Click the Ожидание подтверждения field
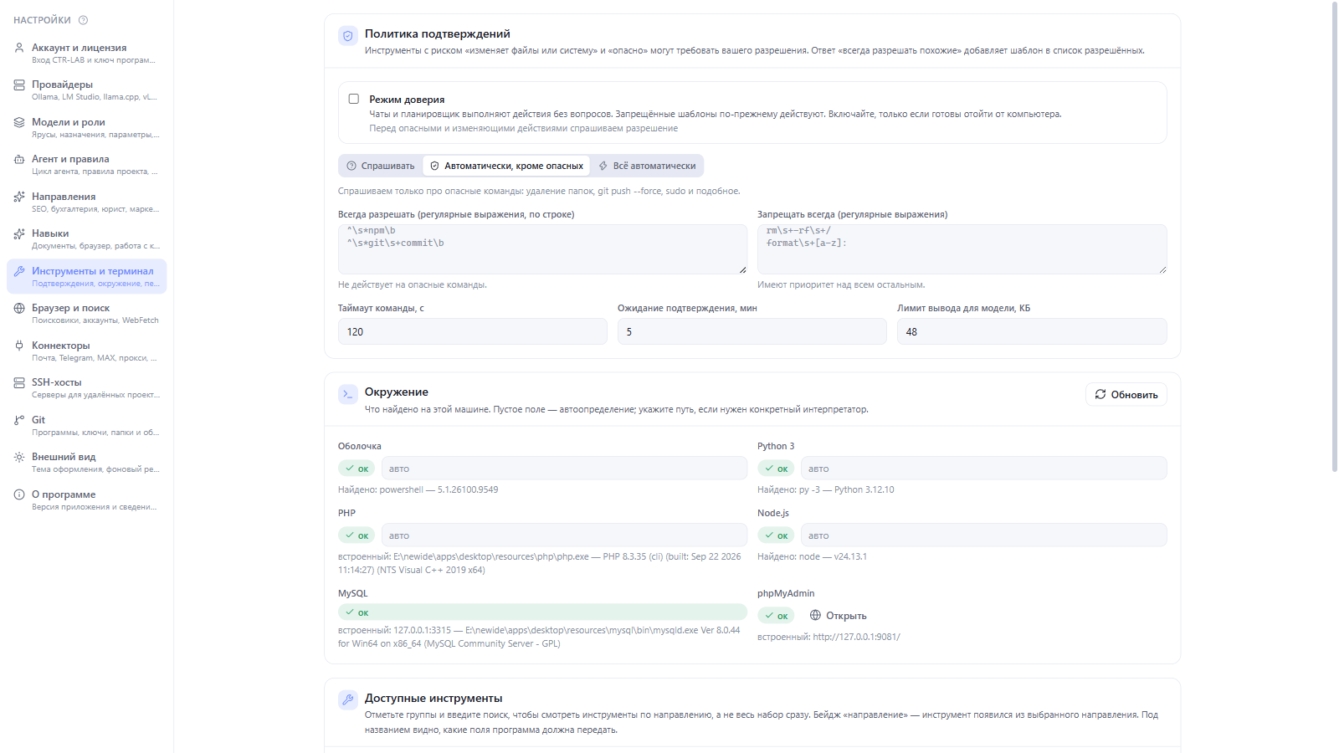The width and height of the screenshot is (1339, 753). tap(752, 331)
